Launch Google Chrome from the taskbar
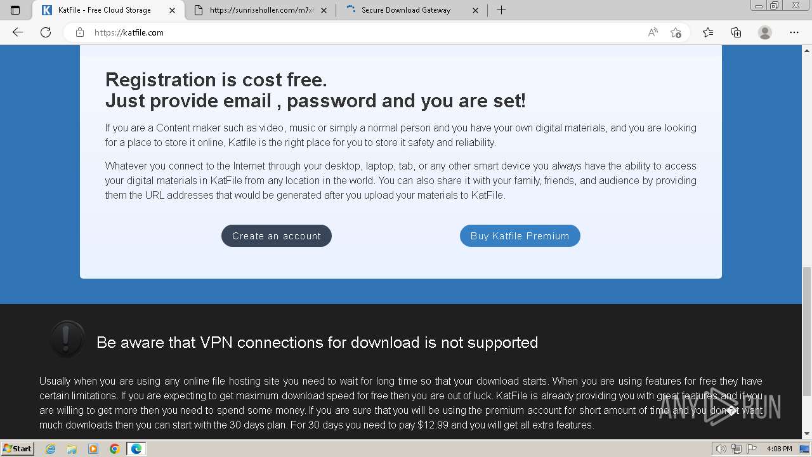Image resolution: width=812 pixels, height=457 pixels. click(x=115, y=449)
